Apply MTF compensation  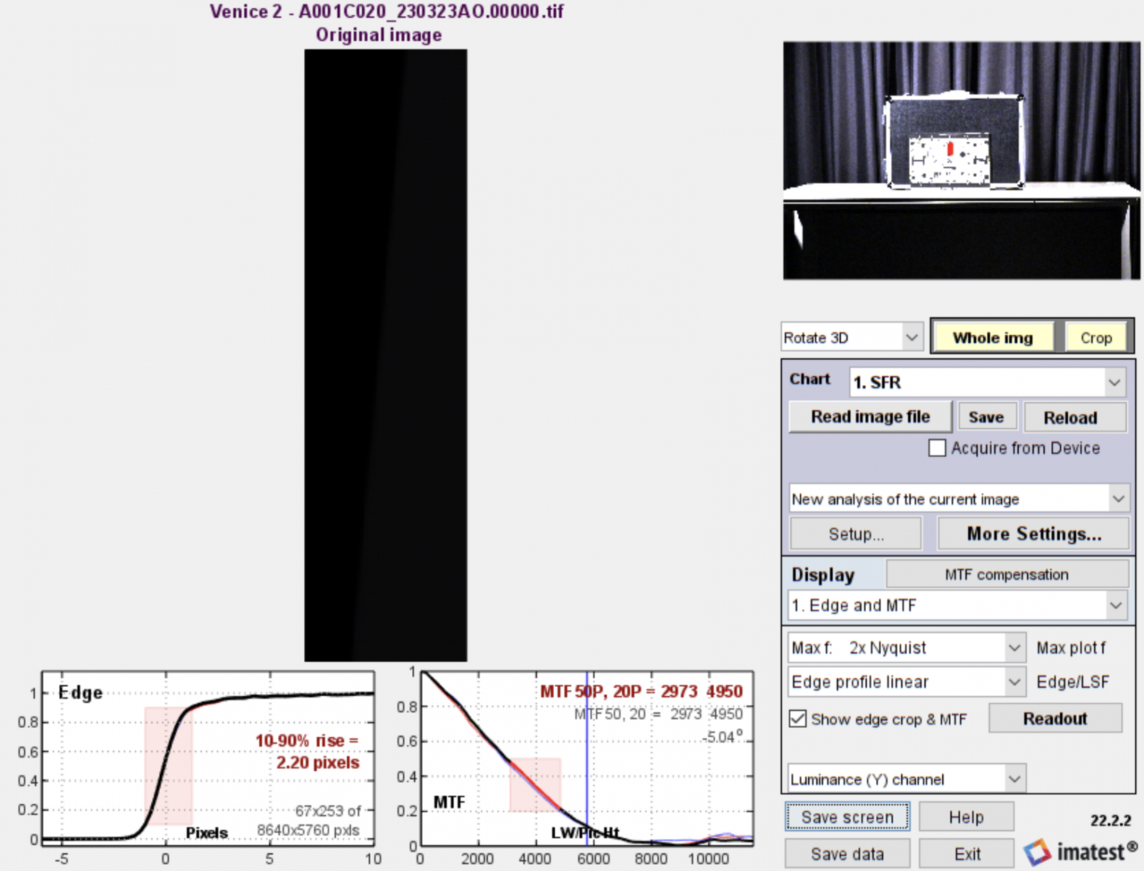click(1005, 574)
